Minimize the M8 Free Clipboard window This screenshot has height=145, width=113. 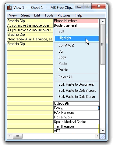(x=79, y=6)
